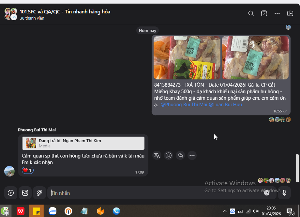Viewport: 300px width, 217px height.
Task: View seen-by avatars under 17:09 message
Action: 274,180
